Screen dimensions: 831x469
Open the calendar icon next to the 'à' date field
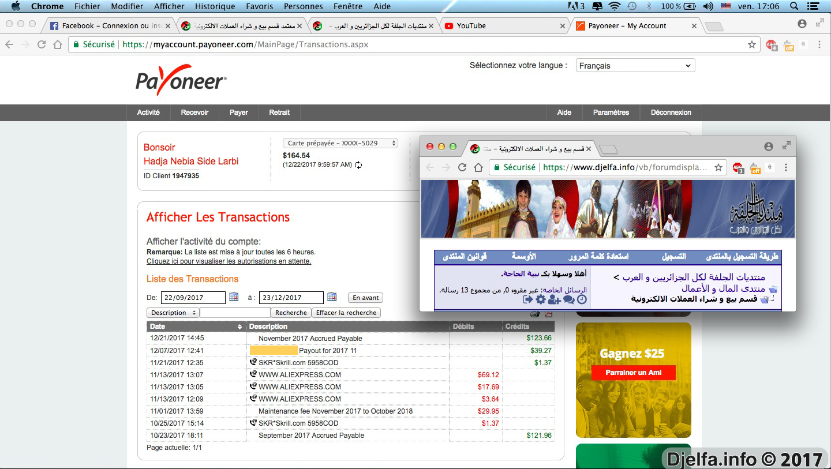[x=332, y=297]
